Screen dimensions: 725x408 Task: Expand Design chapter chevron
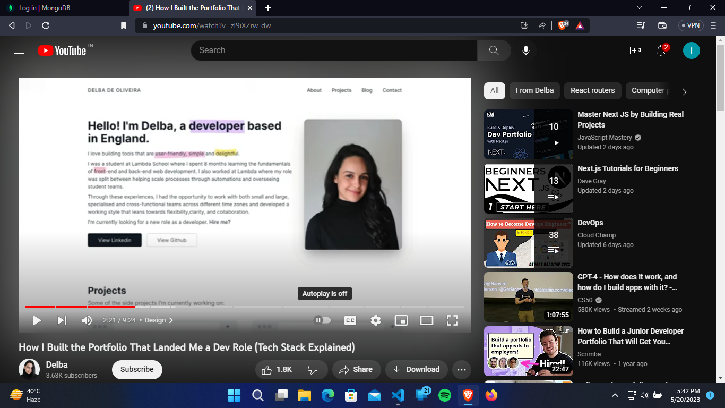click(x=171, y=320)
